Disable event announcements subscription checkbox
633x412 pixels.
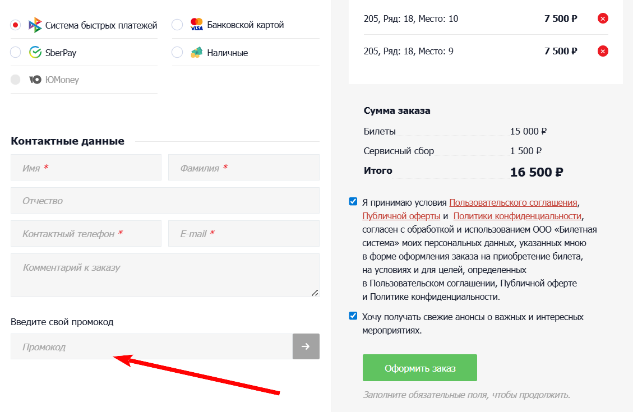353,316
